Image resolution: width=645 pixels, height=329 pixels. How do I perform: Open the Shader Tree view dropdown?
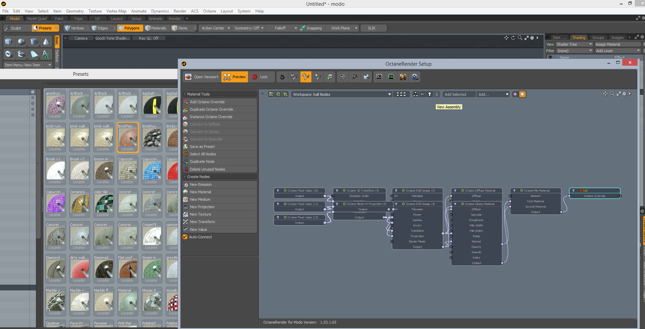click(574, 44)
